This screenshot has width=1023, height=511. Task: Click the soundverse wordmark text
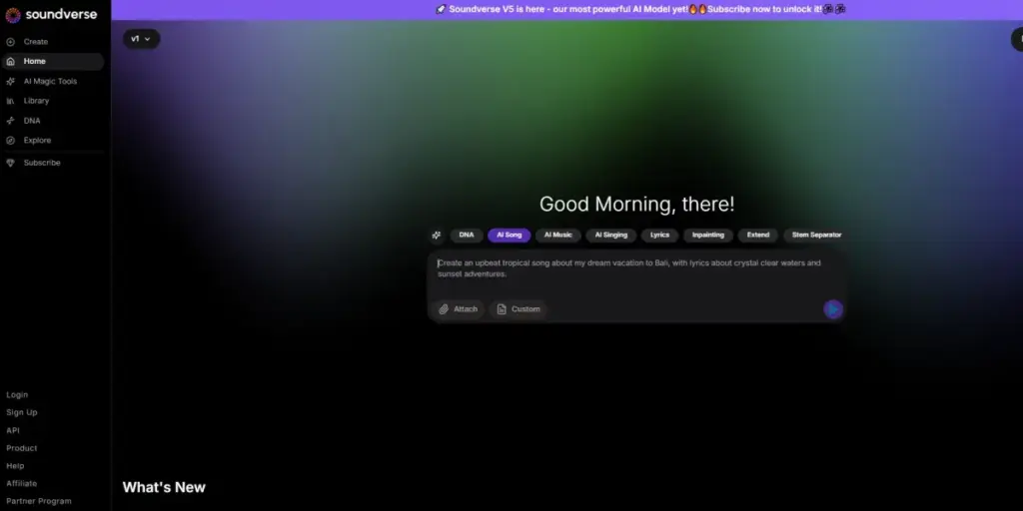[61, 14]
